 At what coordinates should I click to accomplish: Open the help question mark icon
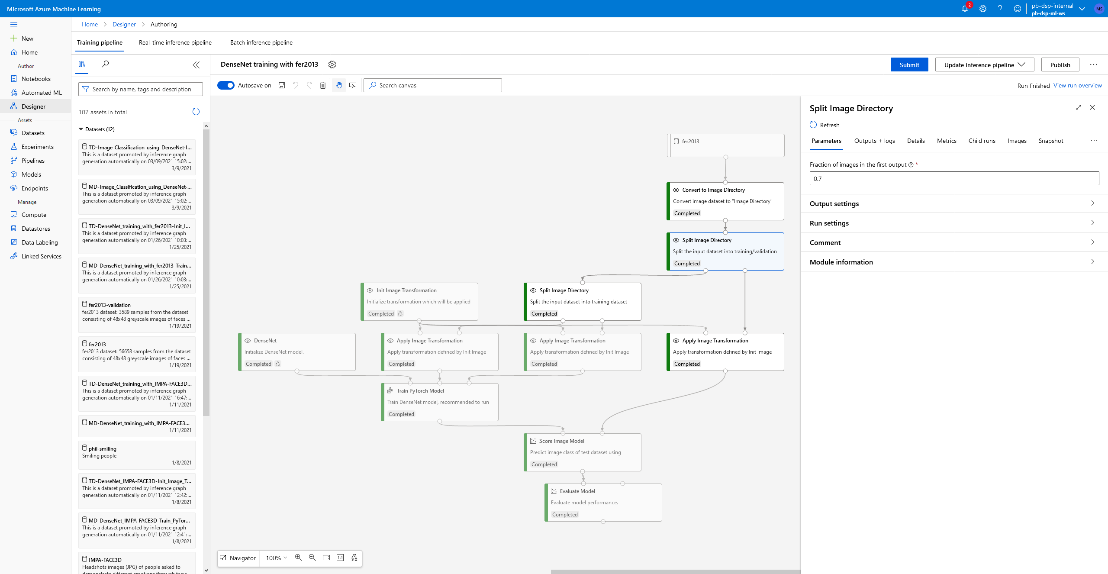1000,9
